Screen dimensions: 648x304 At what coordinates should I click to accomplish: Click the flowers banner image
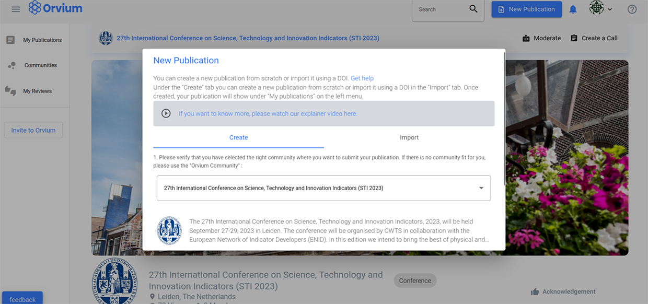point(567,157)
